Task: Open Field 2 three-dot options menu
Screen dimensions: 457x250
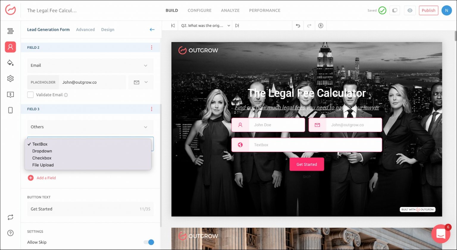Action: click(x=151, y=48)
